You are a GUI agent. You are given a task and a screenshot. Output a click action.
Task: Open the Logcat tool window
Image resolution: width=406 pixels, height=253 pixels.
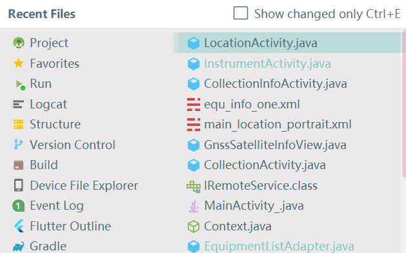point(48,105)
